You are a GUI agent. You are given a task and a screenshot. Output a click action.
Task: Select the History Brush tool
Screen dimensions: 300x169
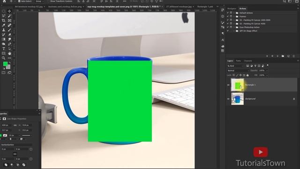coord(3,35)
